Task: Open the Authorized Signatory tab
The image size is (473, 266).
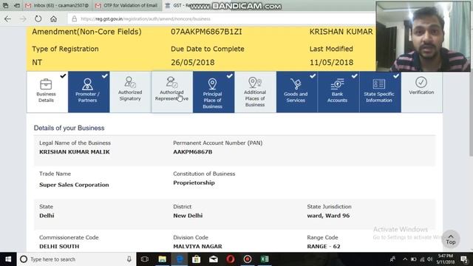Action: point(130,92)
